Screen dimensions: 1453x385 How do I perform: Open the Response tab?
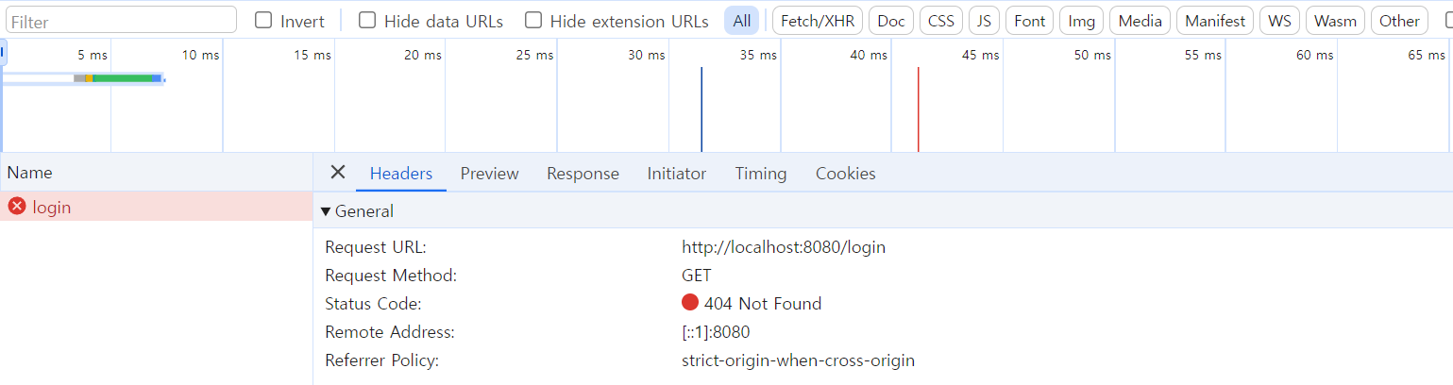point(583,174)
